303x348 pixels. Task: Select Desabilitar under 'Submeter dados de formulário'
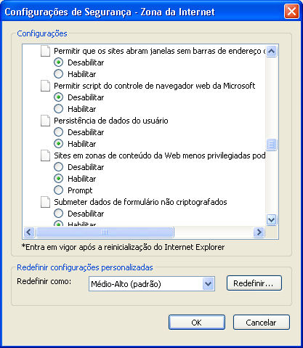tap(58, 214)
